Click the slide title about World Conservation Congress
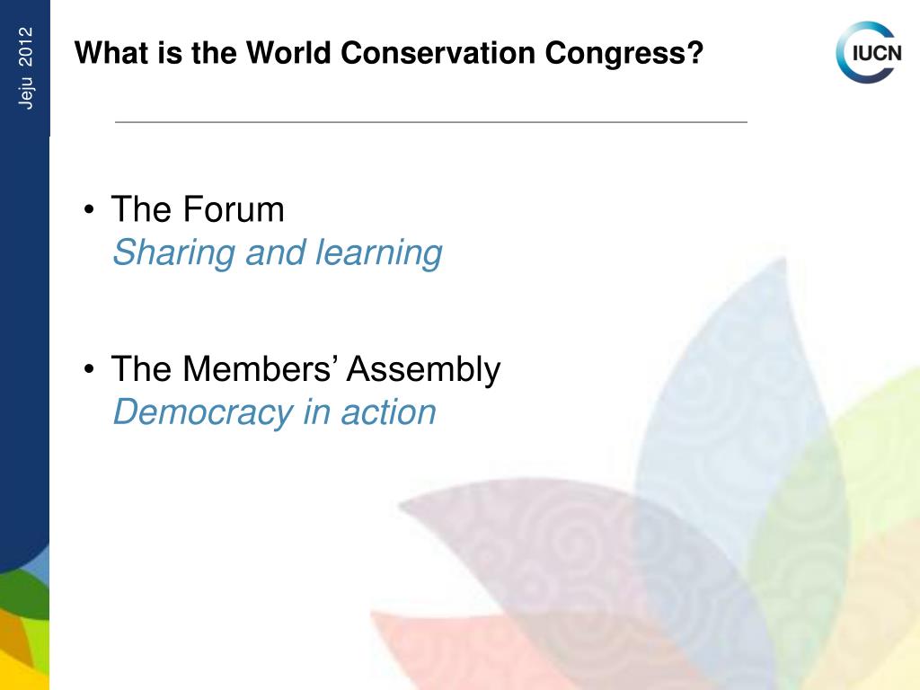Viewport: 920px width, 690px height. [388, 53]
